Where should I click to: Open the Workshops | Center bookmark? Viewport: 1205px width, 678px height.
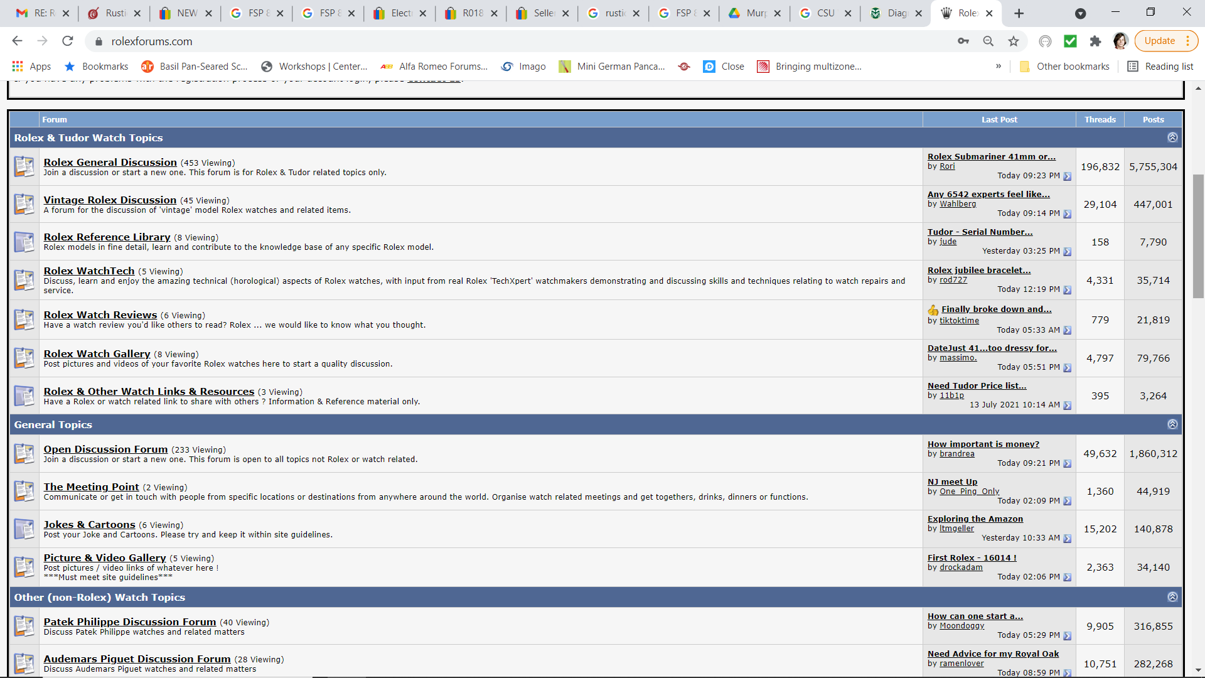(x=314, y=67)
